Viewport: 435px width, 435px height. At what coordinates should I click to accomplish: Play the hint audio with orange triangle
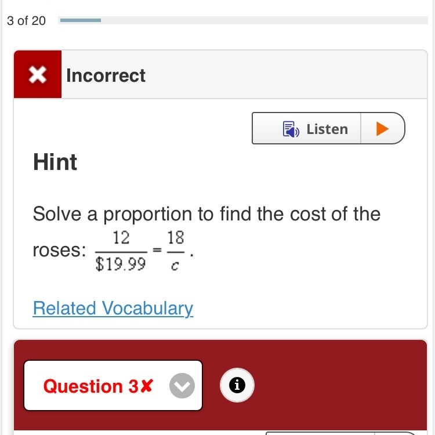(382, 129)
